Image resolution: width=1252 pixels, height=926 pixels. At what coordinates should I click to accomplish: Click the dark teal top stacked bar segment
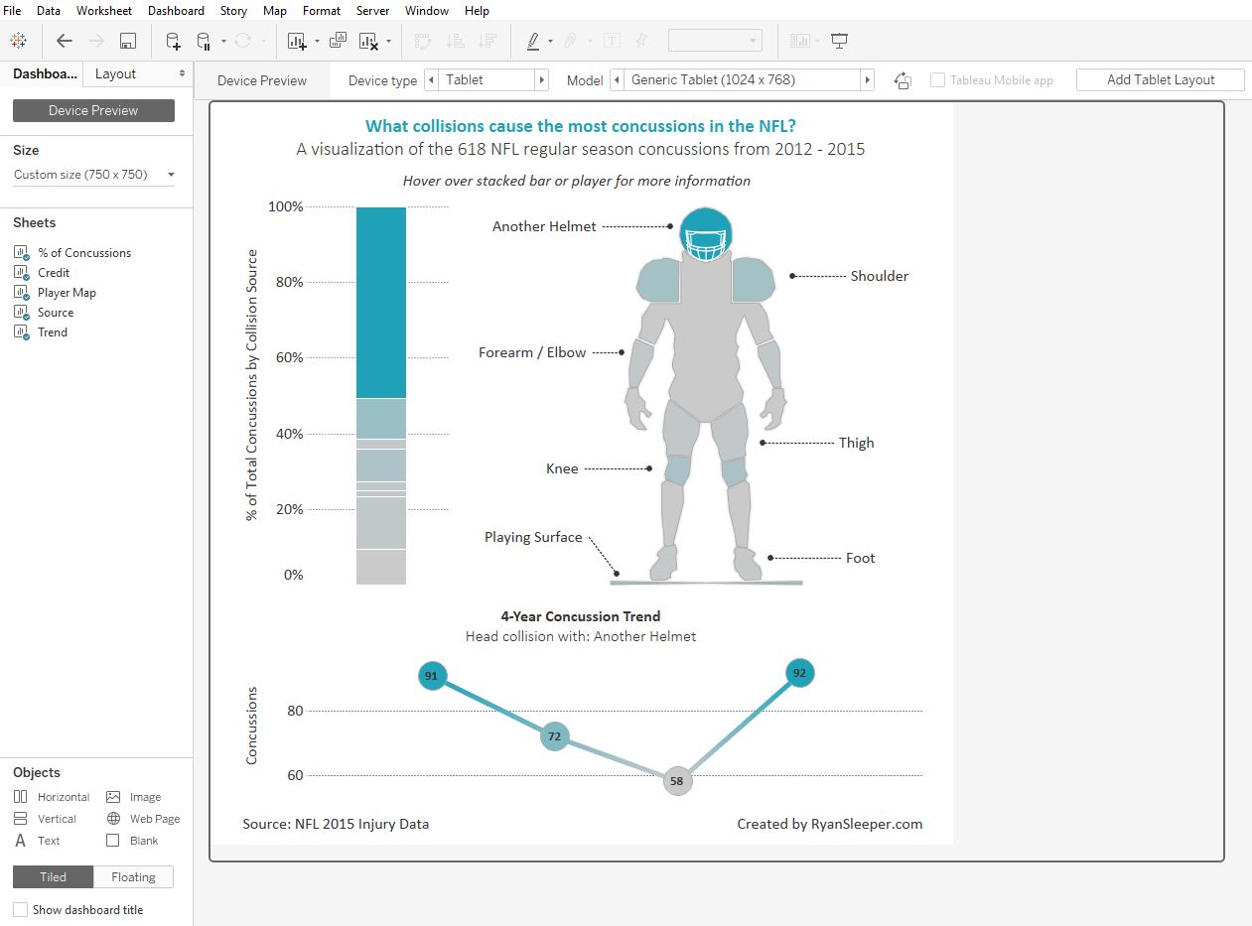[381, 303]
